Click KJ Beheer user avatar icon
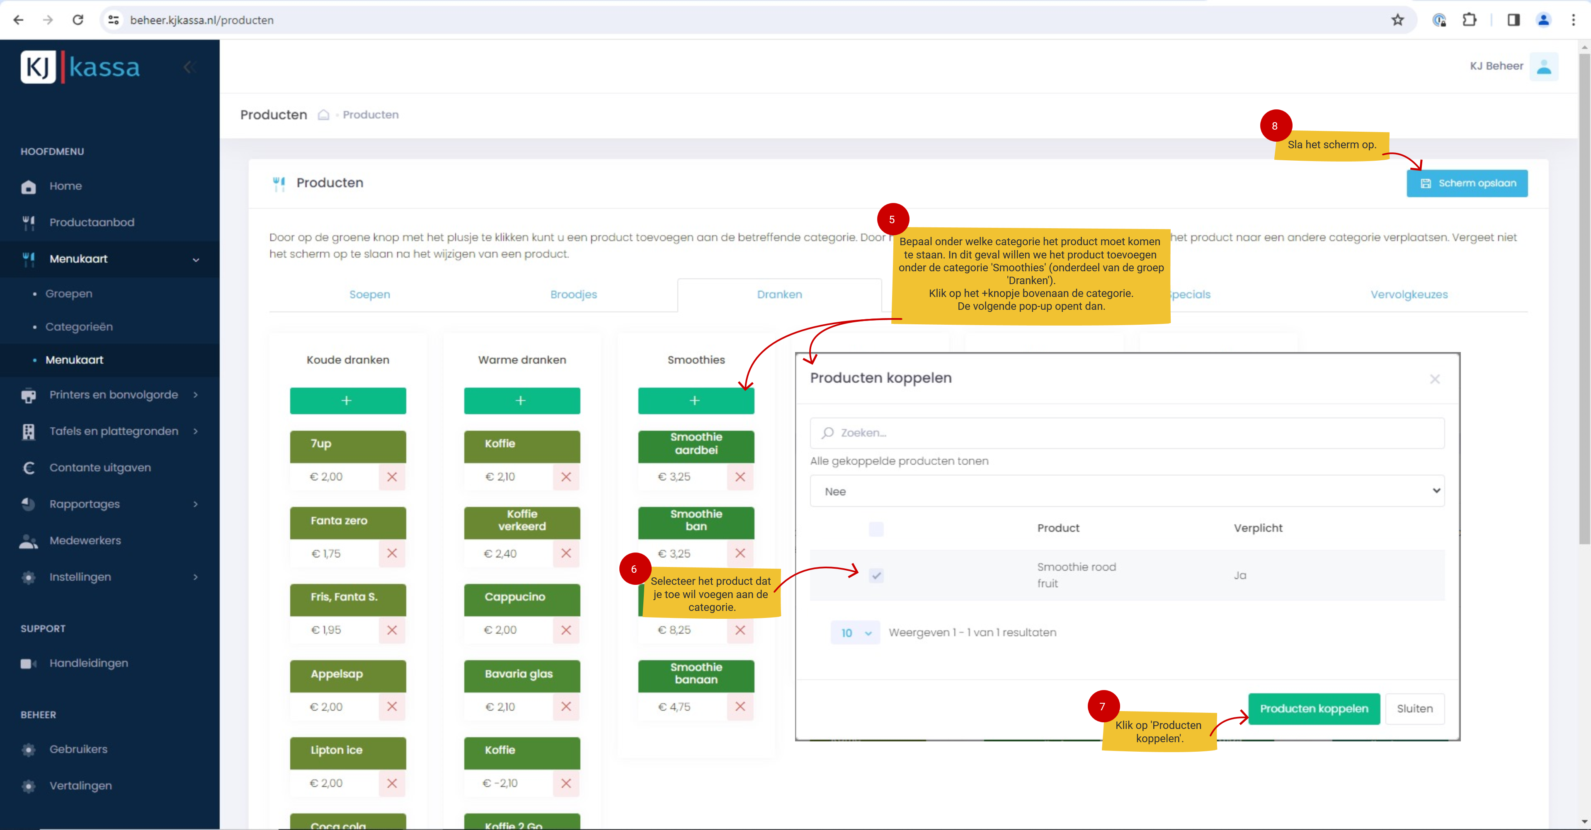1591x830 pixels. click(1543, 67)
